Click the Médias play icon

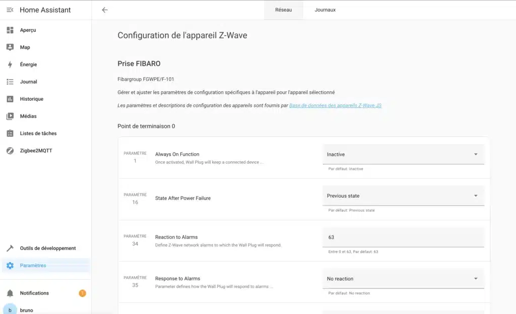click(10, 116)
